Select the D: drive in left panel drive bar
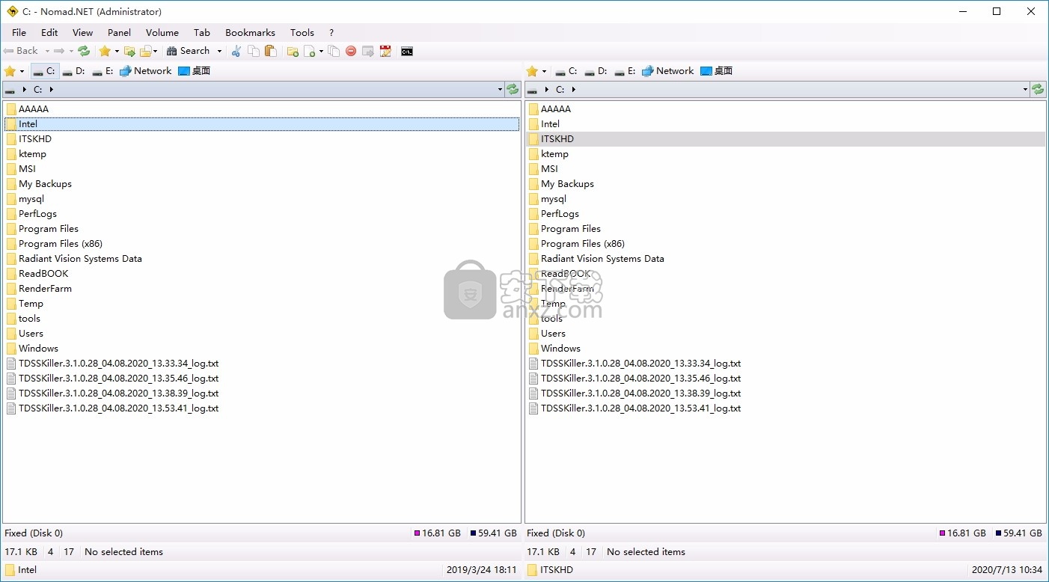This screenshot has height=582, width=1049. 73,71
